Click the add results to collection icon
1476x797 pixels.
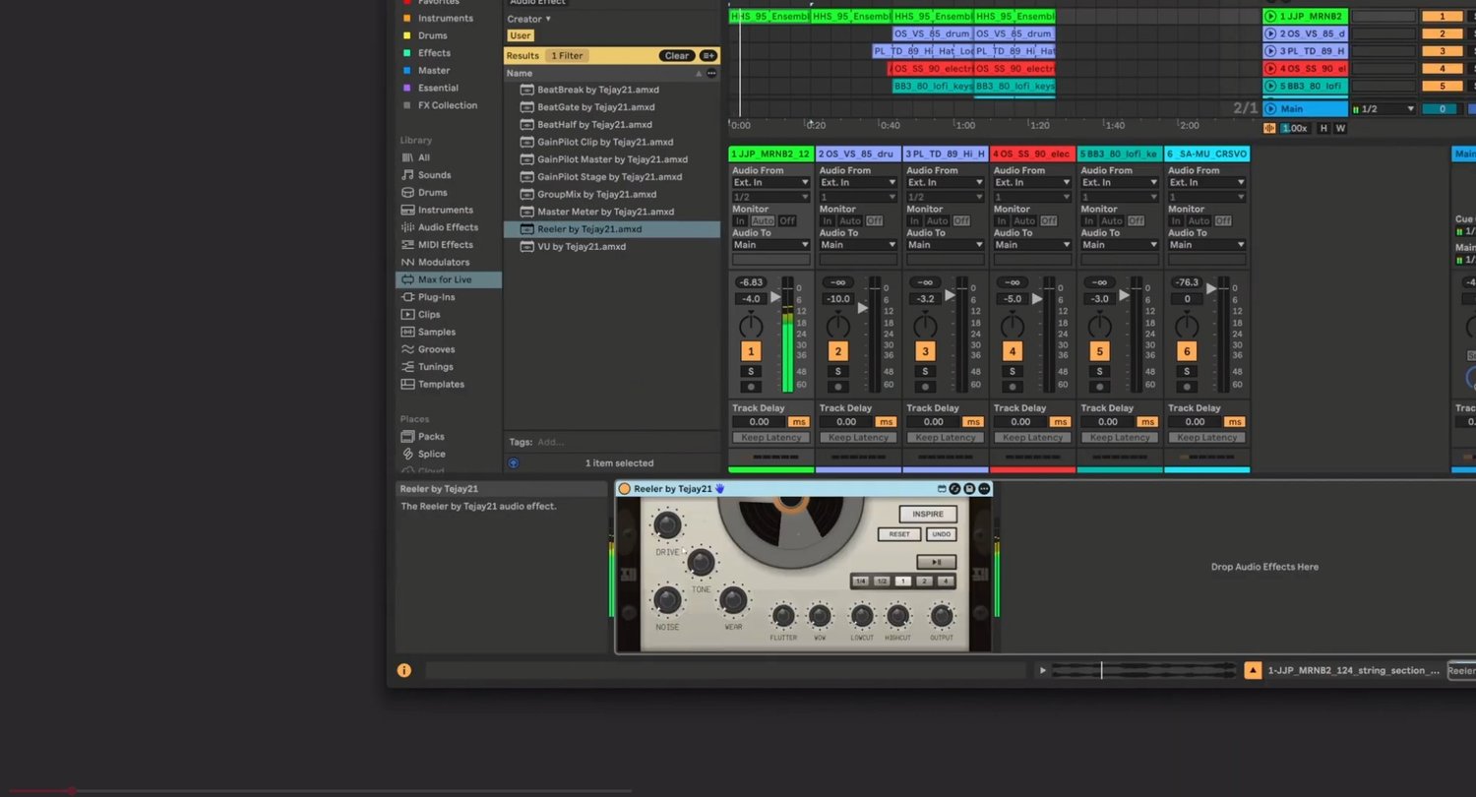(708, 56)
